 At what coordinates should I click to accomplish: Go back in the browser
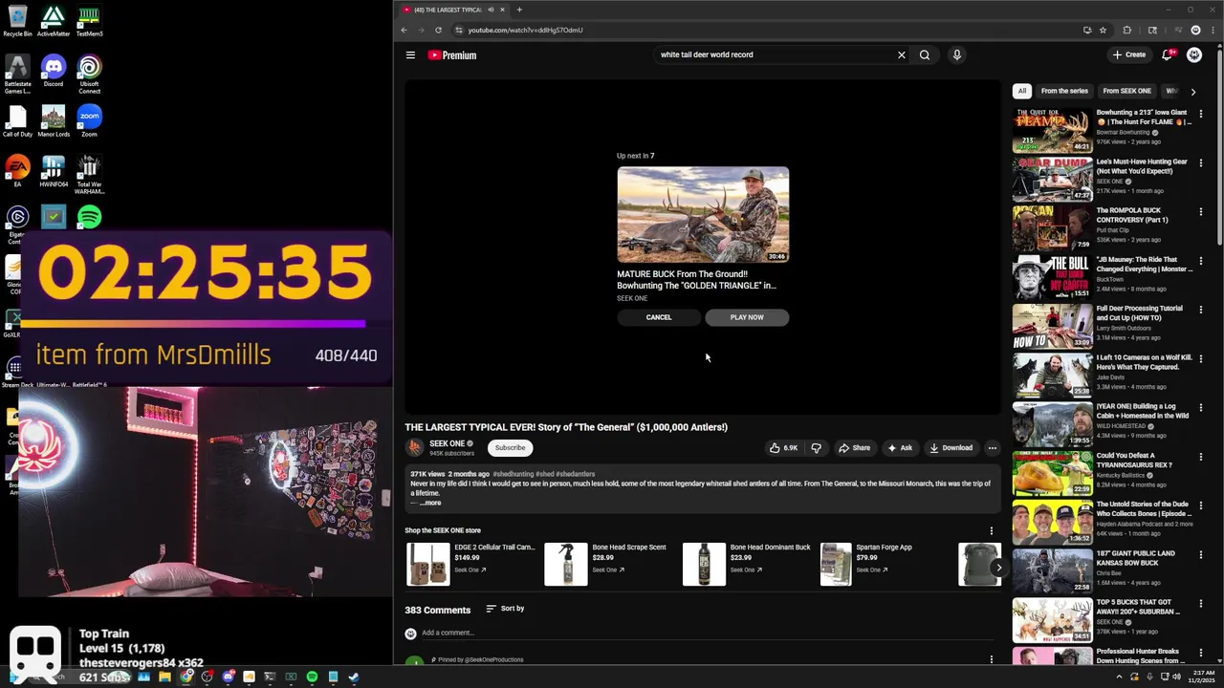pyautogui.click(x=404, y=30)
